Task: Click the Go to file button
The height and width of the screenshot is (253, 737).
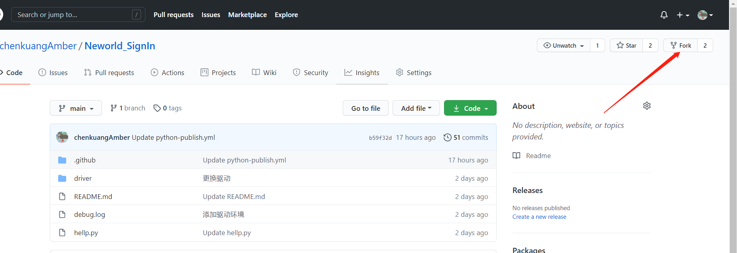Action: pyautogui.click(x=366, y=108)
